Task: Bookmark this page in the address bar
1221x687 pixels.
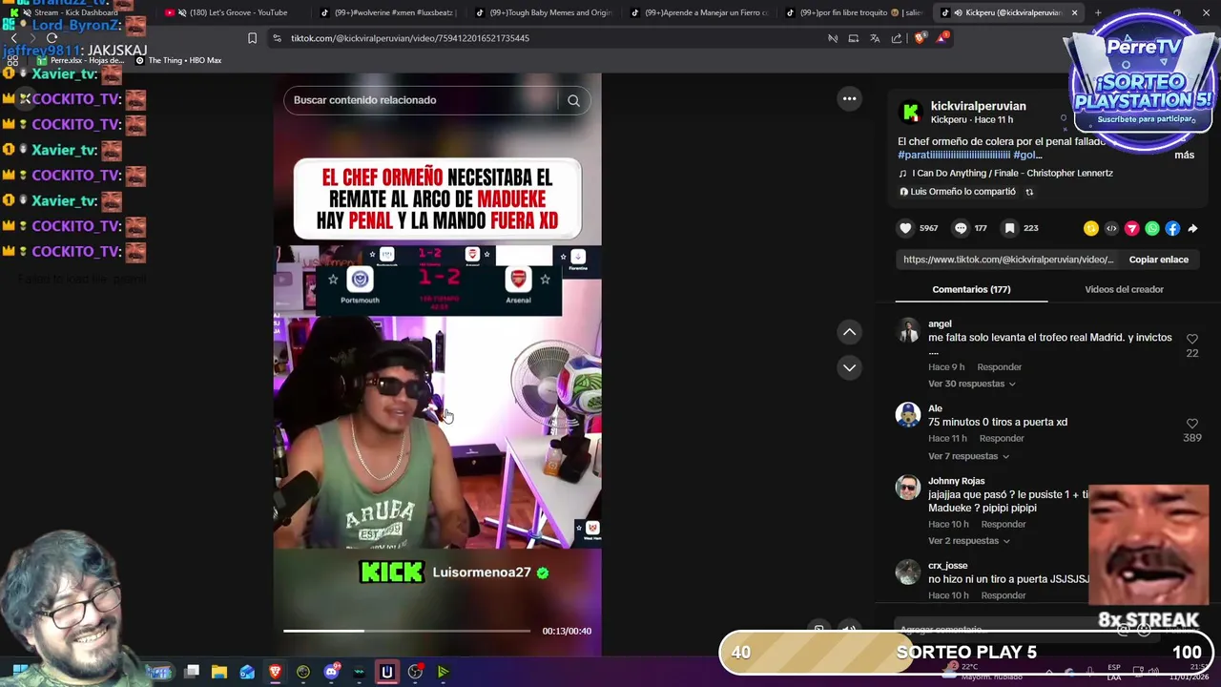Action: tap(252, 38)
